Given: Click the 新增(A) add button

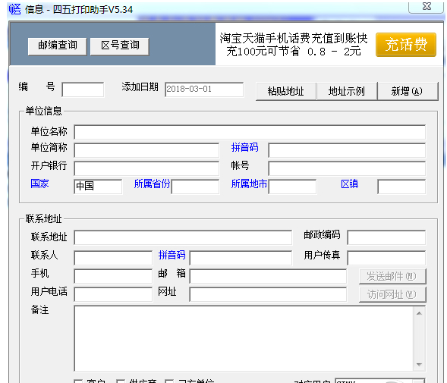Looking at the screenshot, I should point(408,91).
